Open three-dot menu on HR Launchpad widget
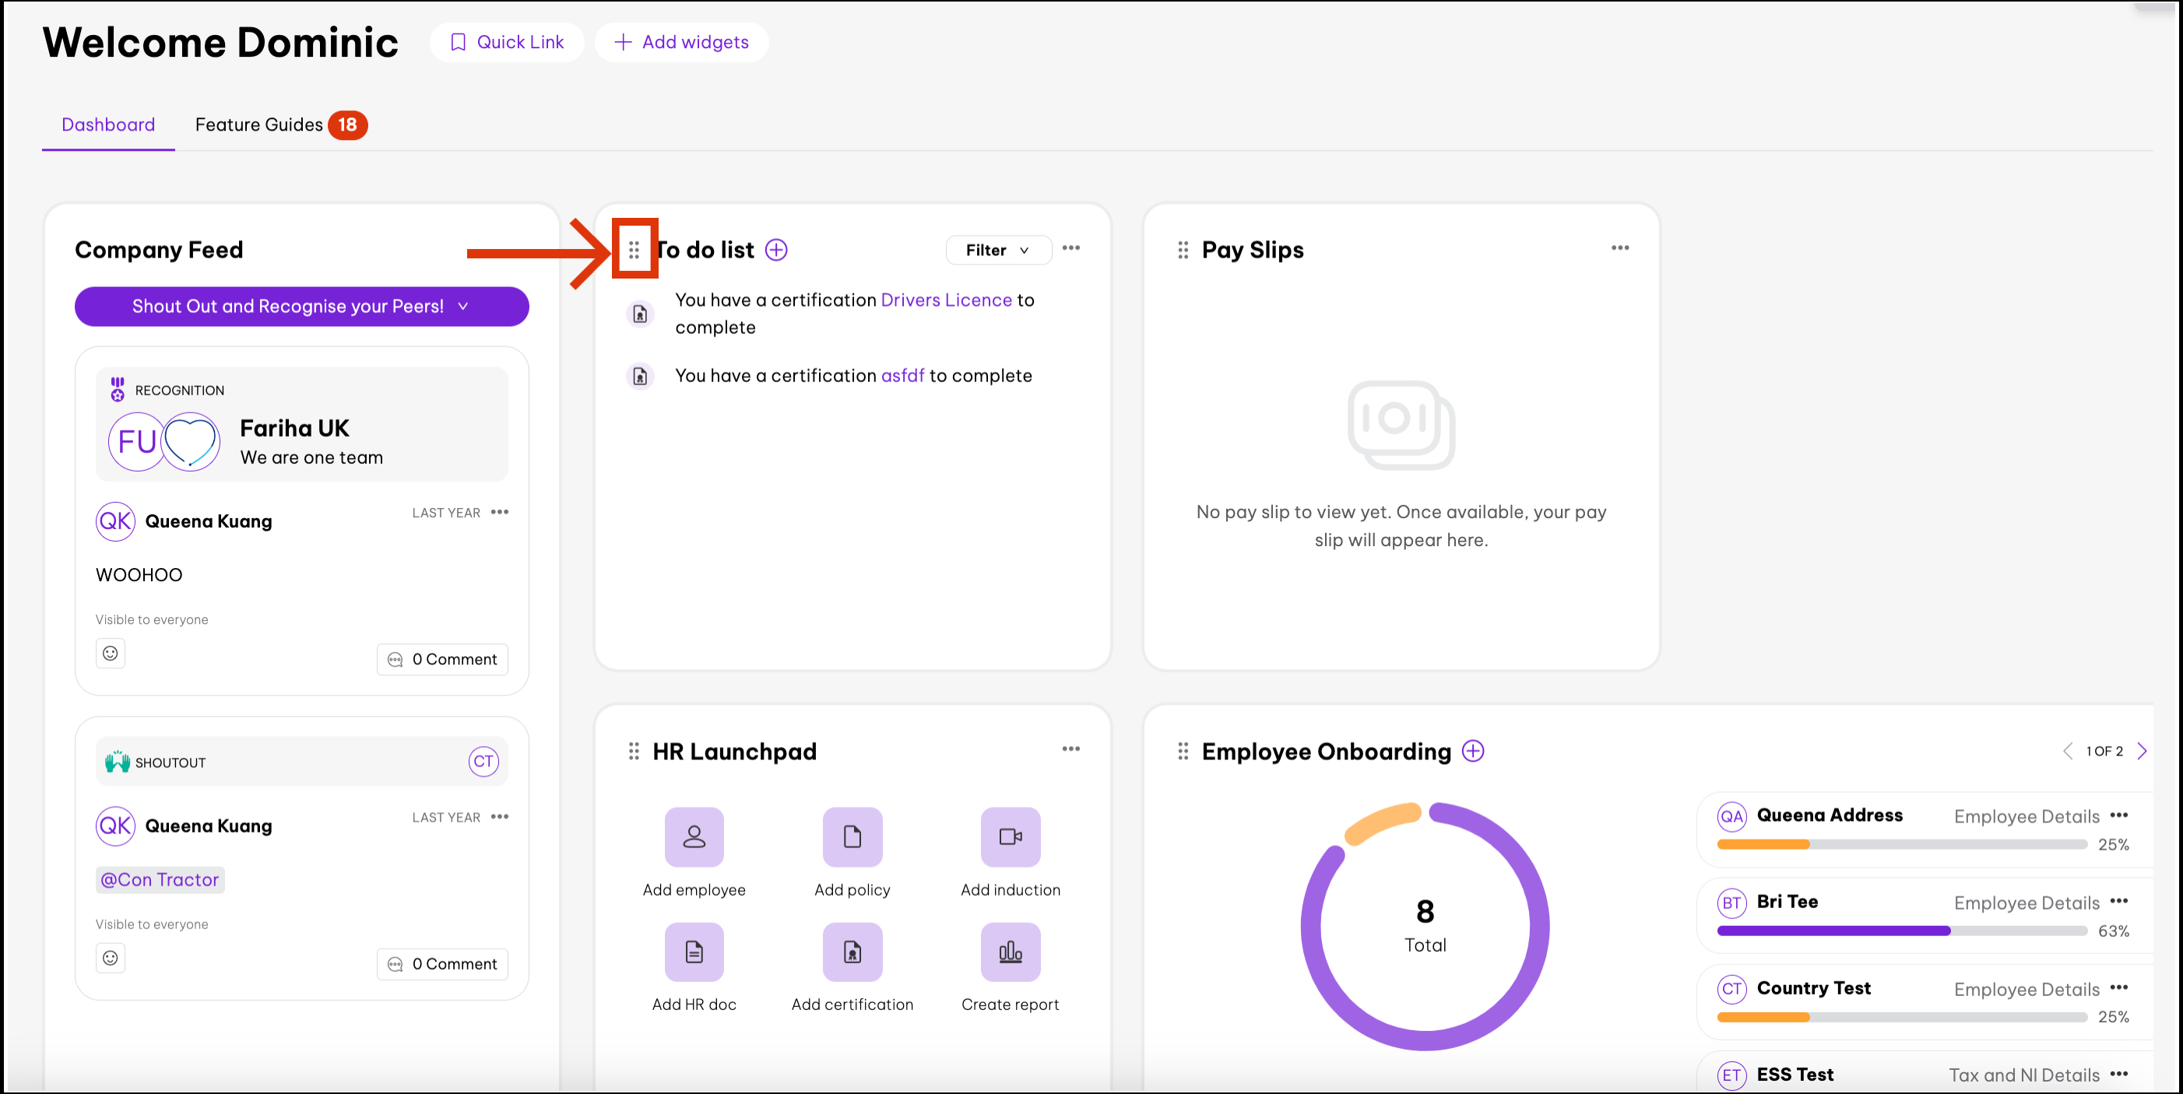The height and width of the screenshot is (1094, 2183). coord(1070,749)
